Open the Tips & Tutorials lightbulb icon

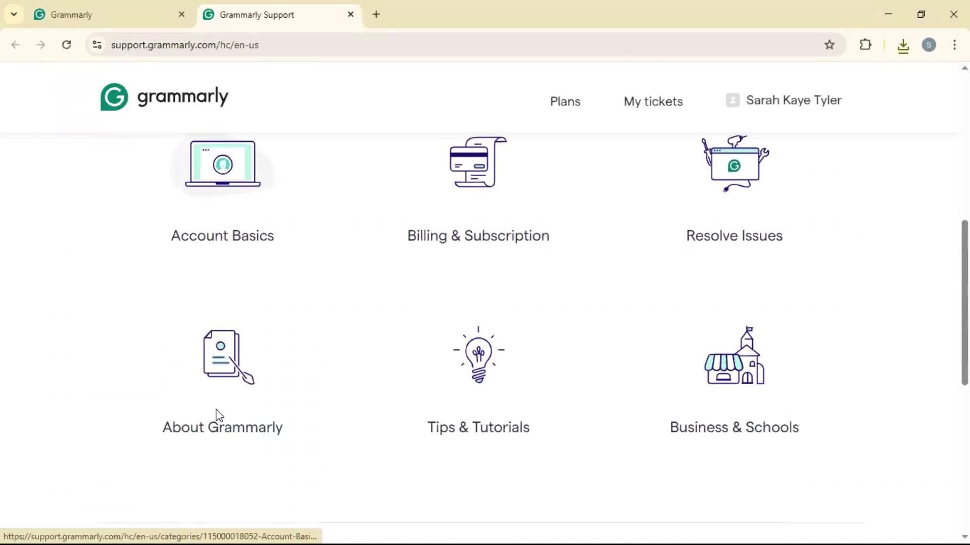tap(478, 355)
